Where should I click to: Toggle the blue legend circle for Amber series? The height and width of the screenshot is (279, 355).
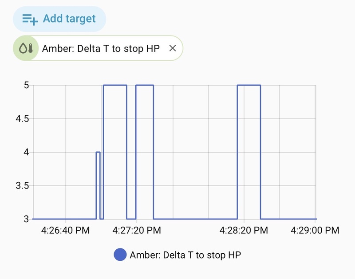click(x=120, y=255)
